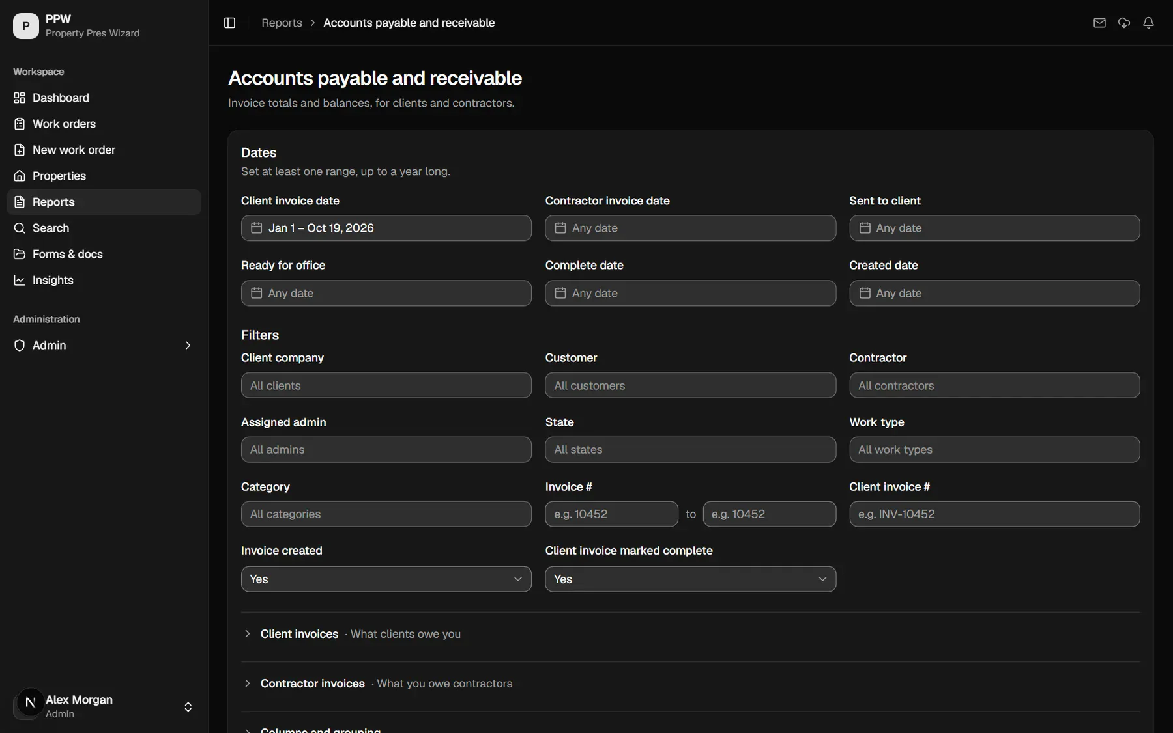The image size is (1173, 733).
Task: Click calendar icon in Contractor invoice date
Action: pyautogui.click(x=560, y=228)
